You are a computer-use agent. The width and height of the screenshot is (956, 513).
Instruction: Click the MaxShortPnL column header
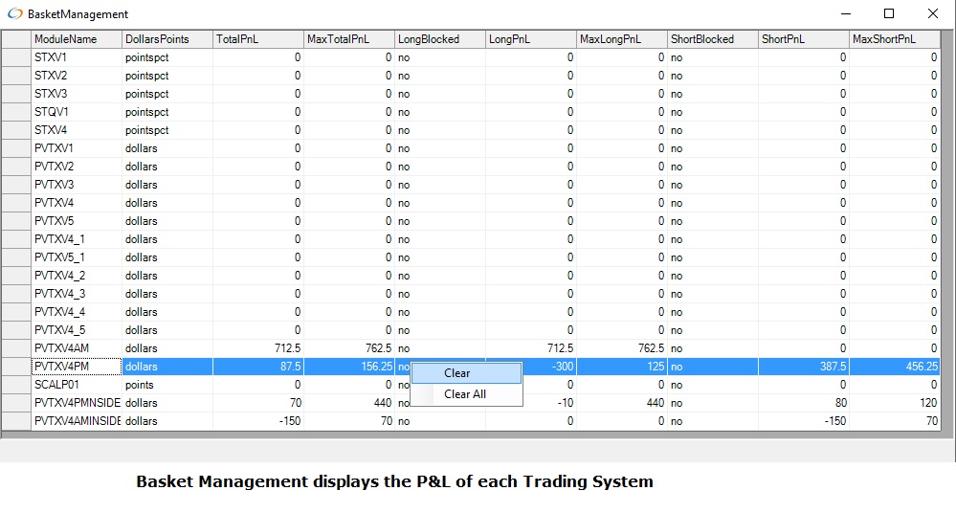click(894, 39)
